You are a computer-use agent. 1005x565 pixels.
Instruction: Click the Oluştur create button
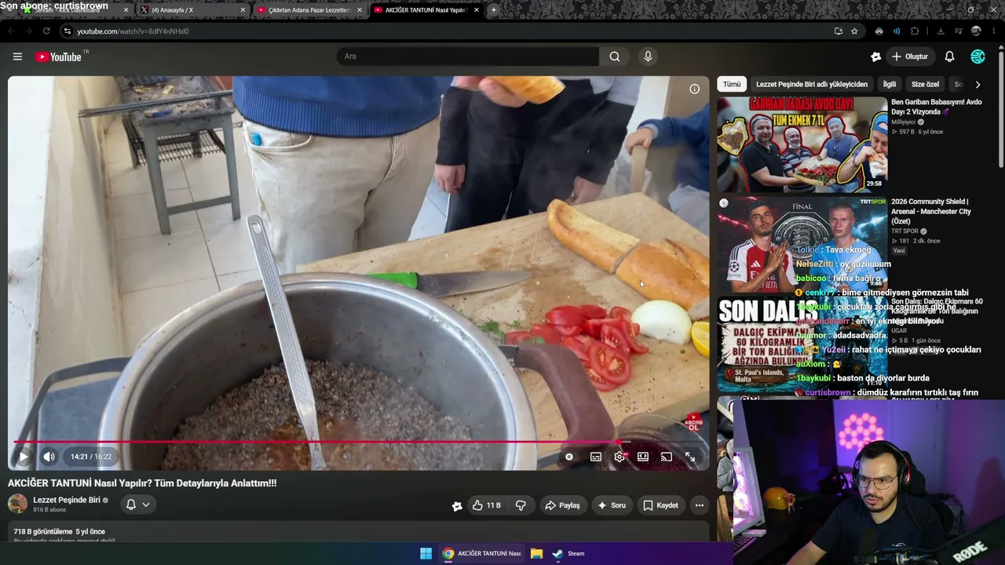[910, 56]
